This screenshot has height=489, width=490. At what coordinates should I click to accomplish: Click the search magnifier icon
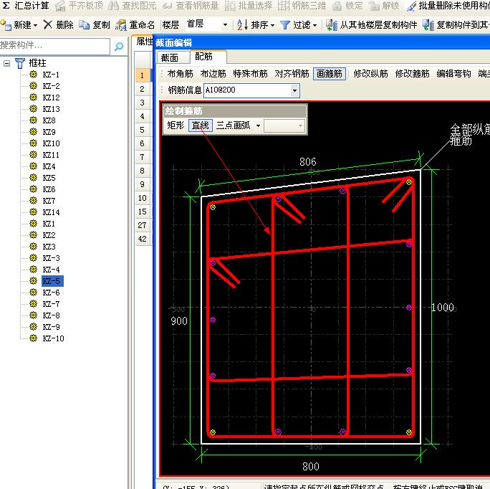(x=119, y=47)
